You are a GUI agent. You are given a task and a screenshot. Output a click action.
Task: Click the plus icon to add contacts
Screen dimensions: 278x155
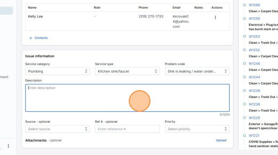click(x=31, y=38)
